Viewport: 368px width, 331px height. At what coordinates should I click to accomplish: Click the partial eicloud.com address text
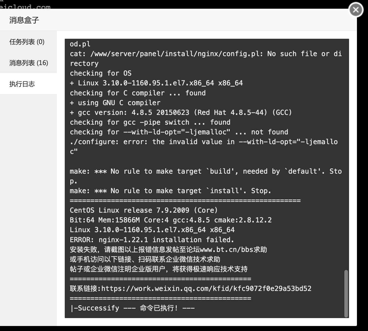pos(25,6)
